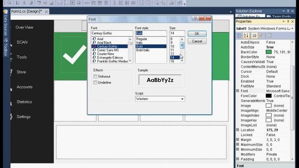Open the label1 object selector dropdown
Image resolution: width=299 pixels, height=168 pixels.
292,28
